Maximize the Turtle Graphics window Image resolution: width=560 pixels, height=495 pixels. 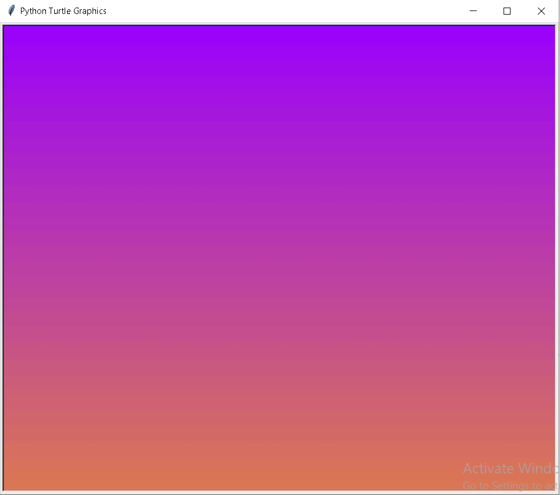[x=506, y=11]
